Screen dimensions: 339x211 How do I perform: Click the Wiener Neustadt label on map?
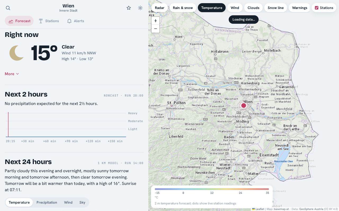click(x=224, y=166)
